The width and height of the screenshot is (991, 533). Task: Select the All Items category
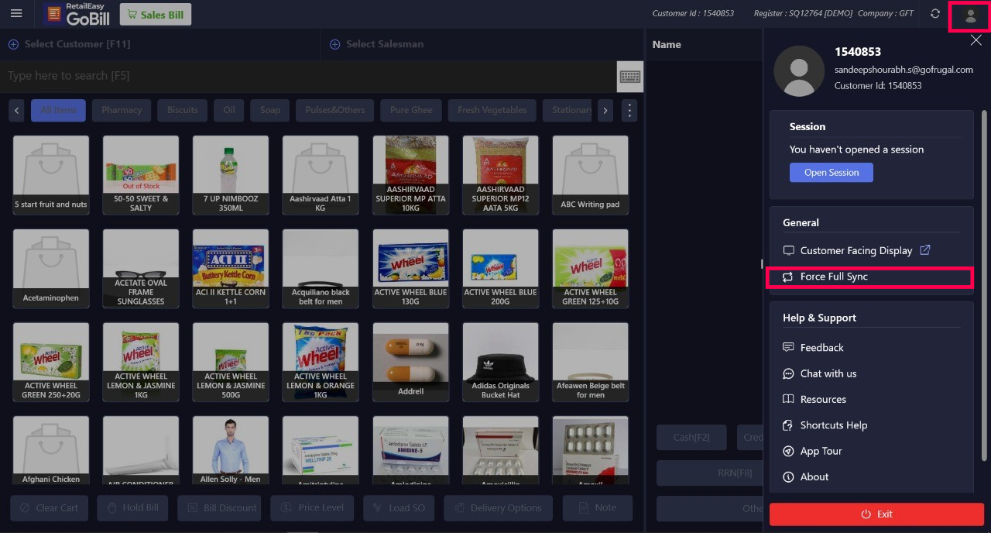pyautogui.click(x=59, y=110)
